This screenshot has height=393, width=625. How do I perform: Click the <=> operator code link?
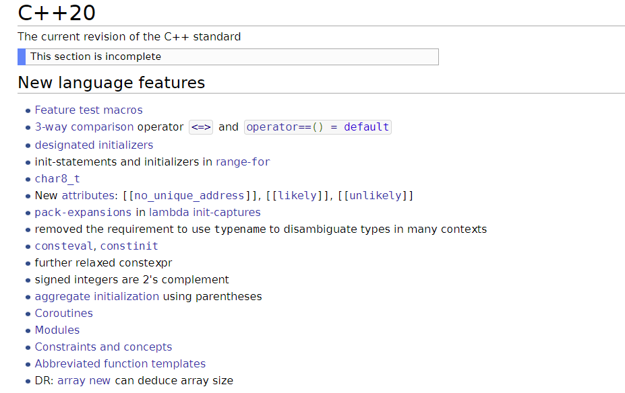(201, 127)
